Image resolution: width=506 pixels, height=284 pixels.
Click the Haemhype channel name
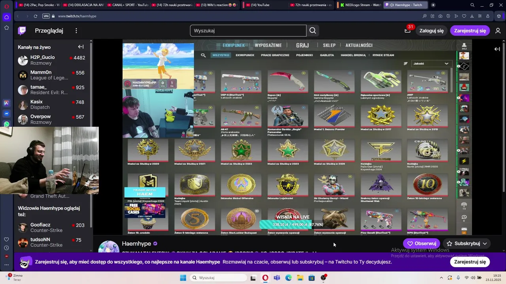[136, 244]
